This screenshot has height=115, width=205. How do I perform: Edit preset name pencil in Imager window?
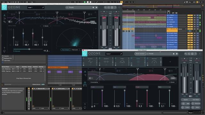[43, 7]
